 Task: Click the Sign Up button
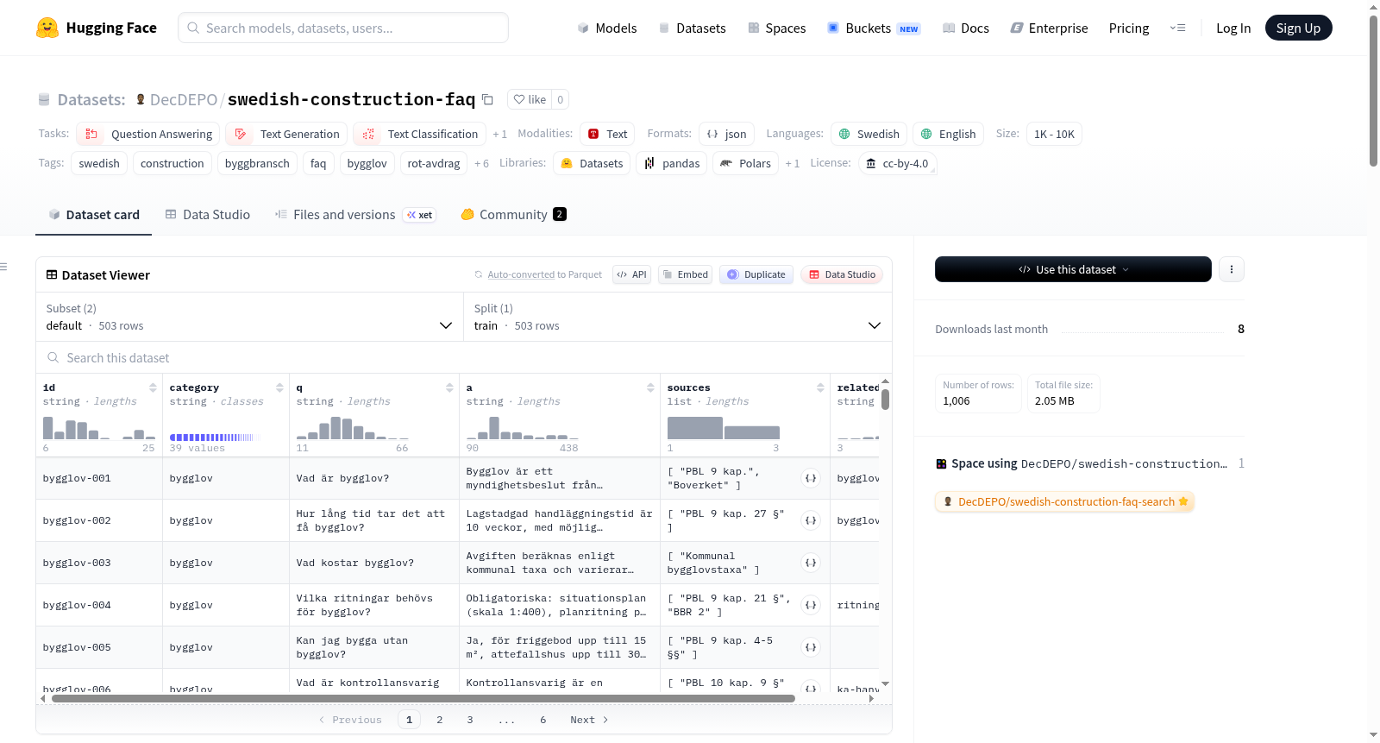1299,28
